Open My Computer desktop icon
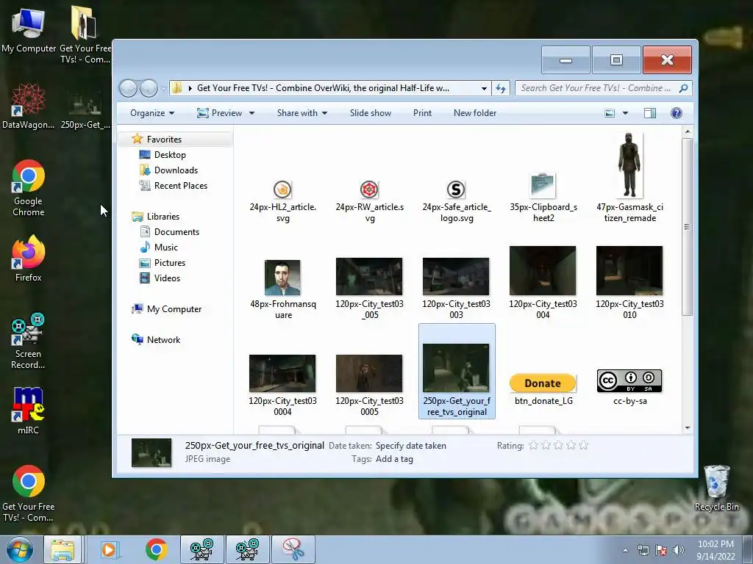This screenshot has width=753, height=564. pyautogui.click(x=29, y=29)
